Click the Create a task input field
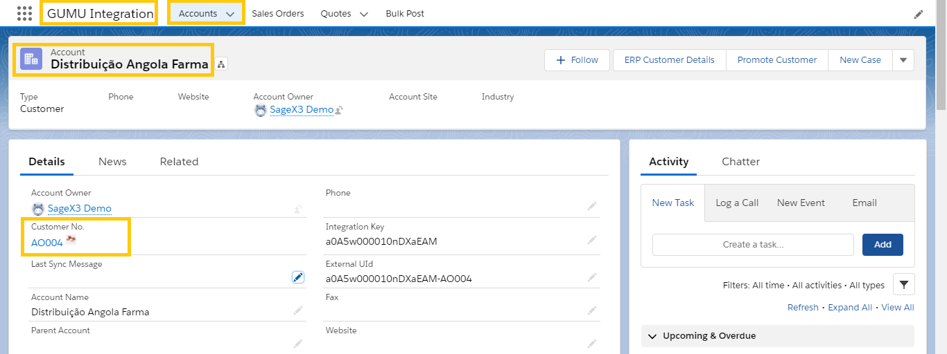Image resolution: width=947 pixels, height=354 pixels. tap(753, 244)
